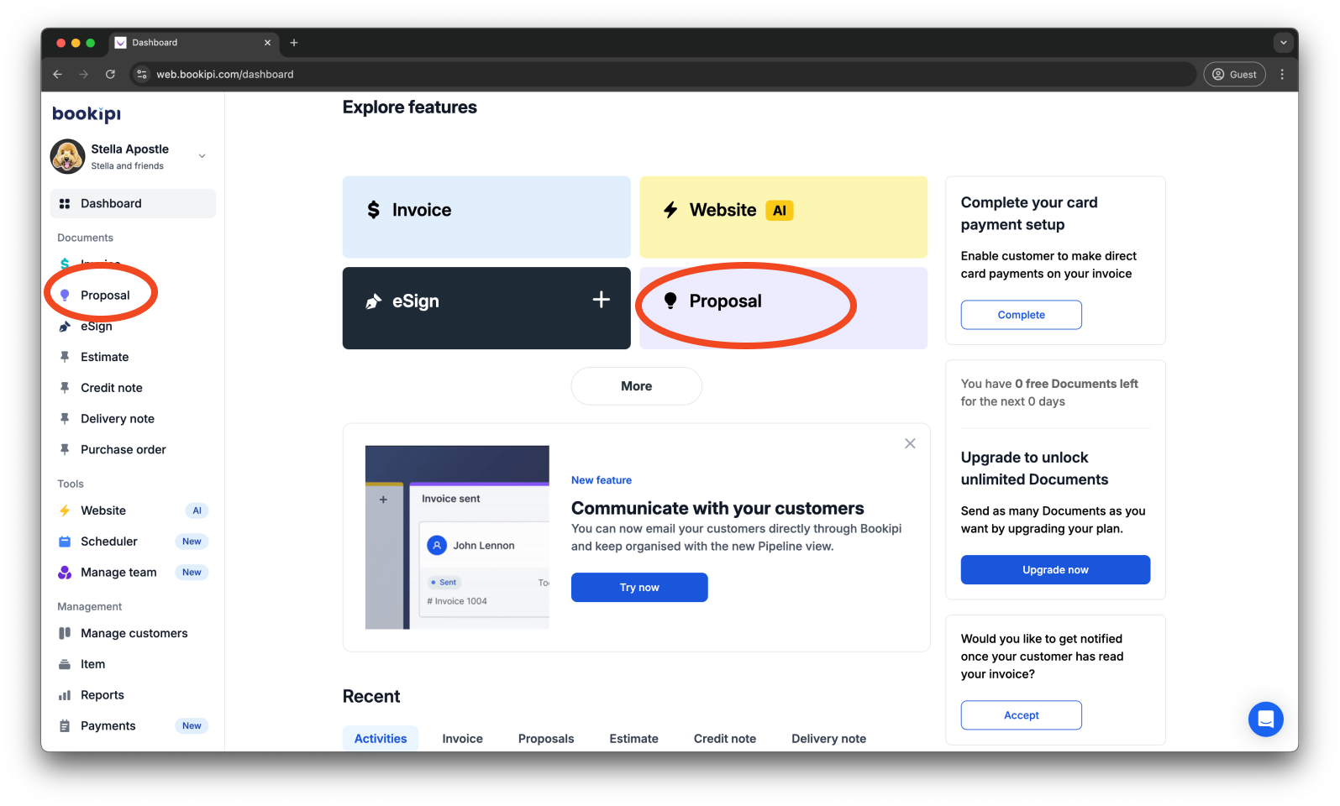The width and height of the screenshot is (1340, 806).
Task: Accept invoice read notifications
Action: click(x=1022, y=715)
